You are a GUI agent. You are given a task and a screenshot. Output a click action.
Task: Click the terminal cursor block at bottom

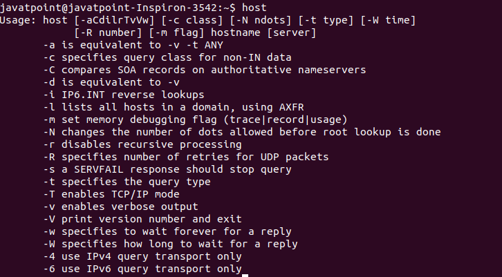click(x=245, y=276)
